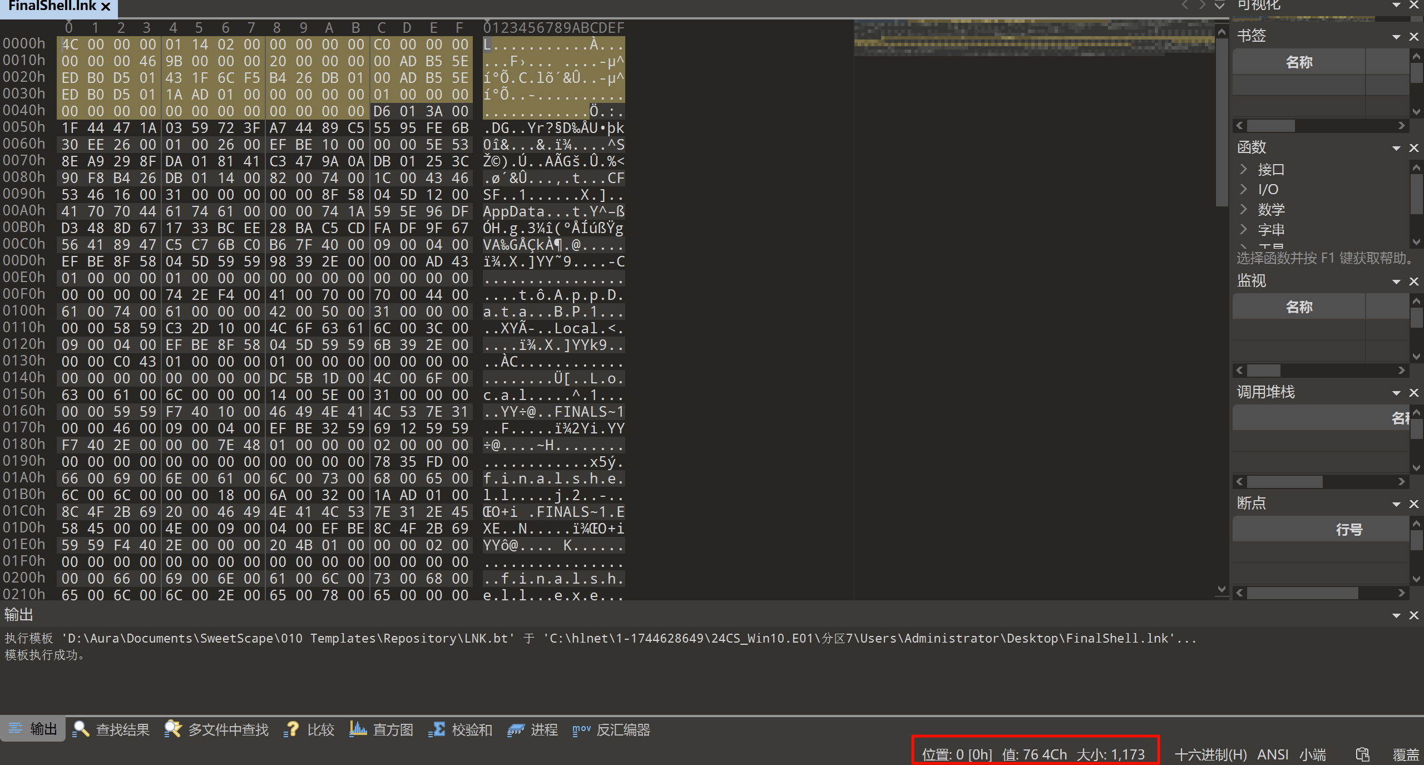This screenshot has height=765, width=1424.
Task: Click the file minimap visualization thumbnail
Action: pos(1034,38)
